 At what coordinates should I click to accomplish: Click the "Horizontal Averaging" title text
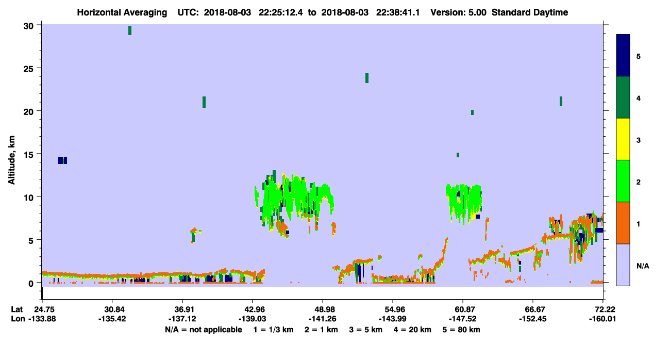click(x=123, y=12)
